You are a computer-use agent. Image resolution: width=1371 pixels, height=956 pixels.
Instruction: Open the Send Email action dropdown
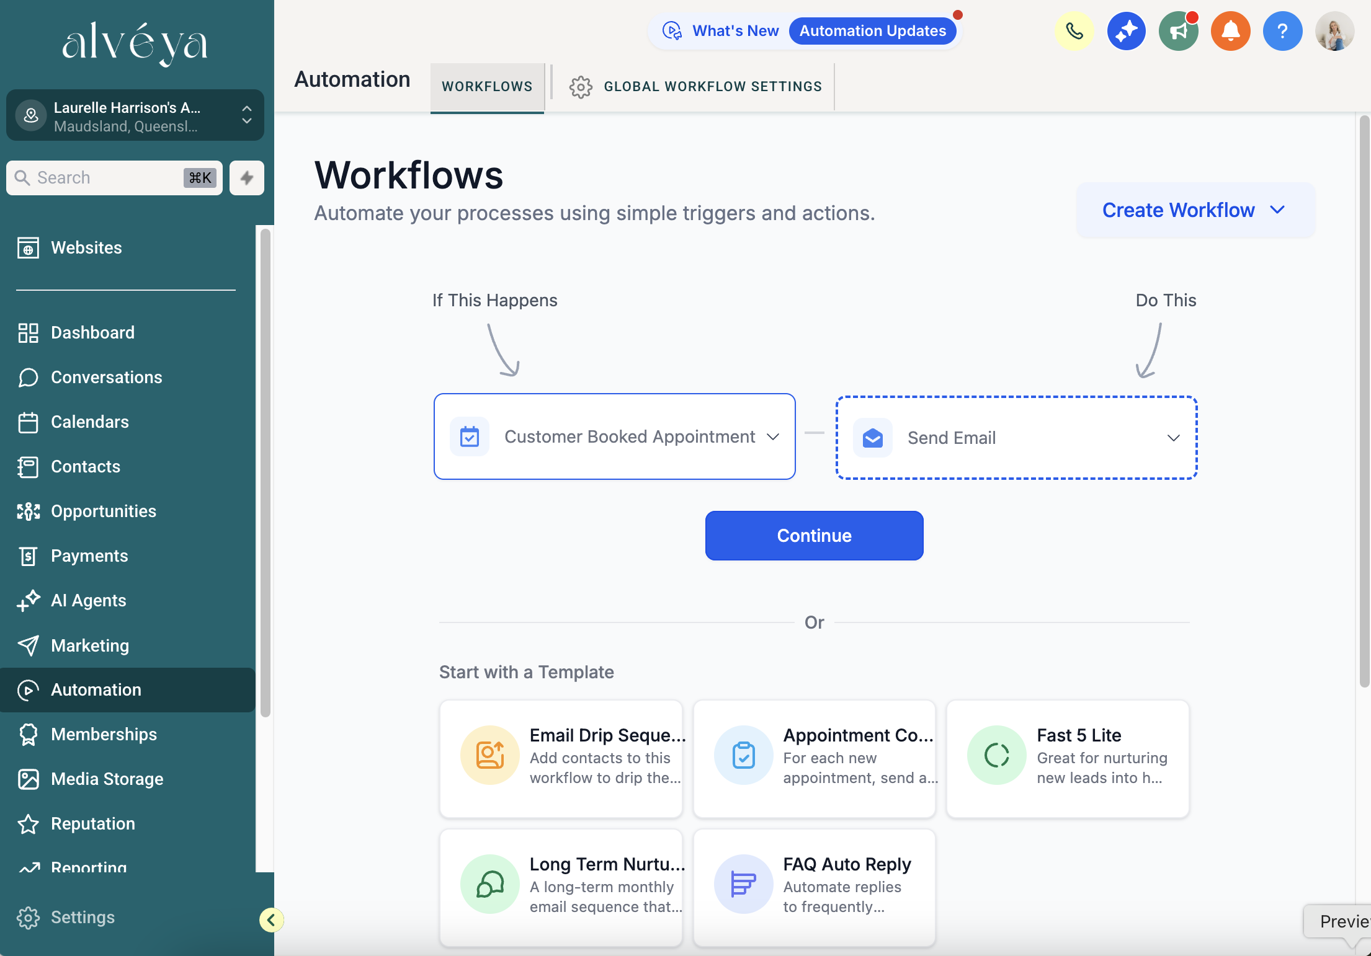point(1017,438)
